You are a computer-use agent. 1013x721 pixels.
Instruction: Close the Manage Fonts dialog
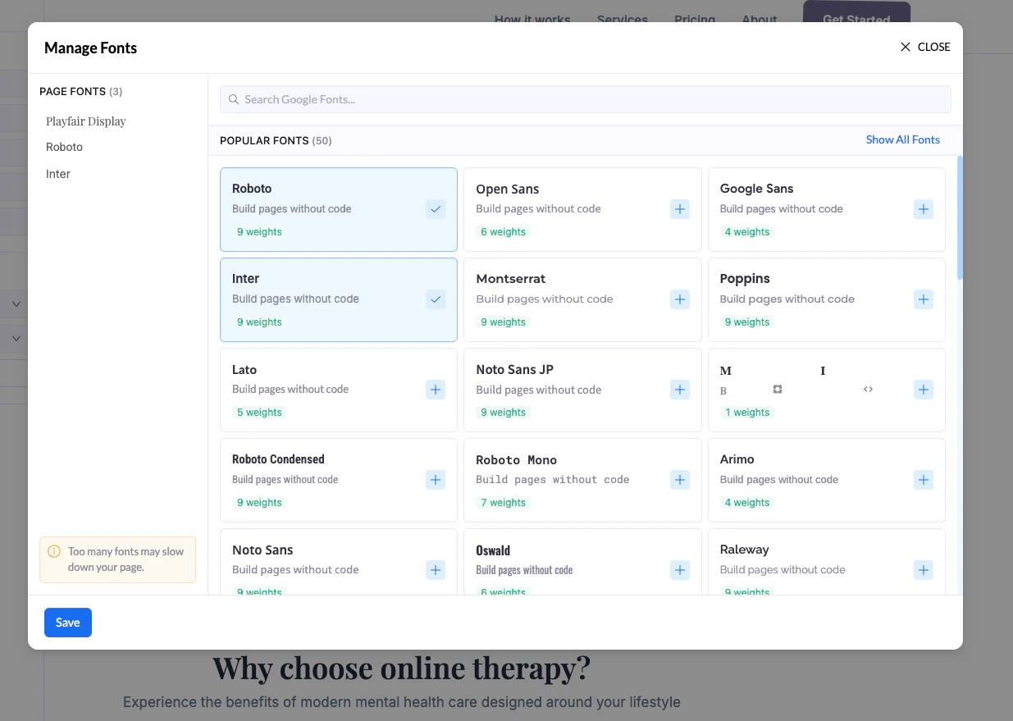pos(924,47)
